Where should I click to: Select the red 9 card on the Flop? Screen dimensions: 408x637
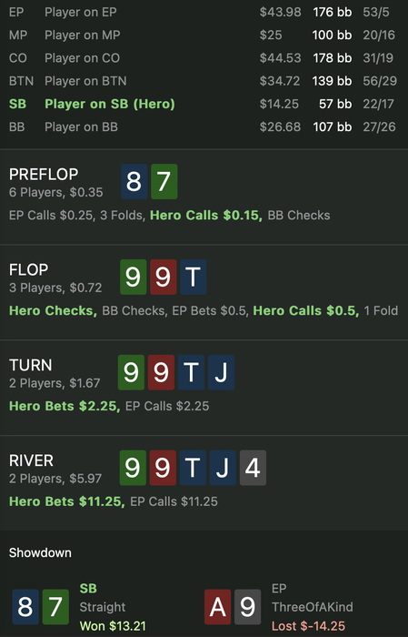tap(163, 277)
